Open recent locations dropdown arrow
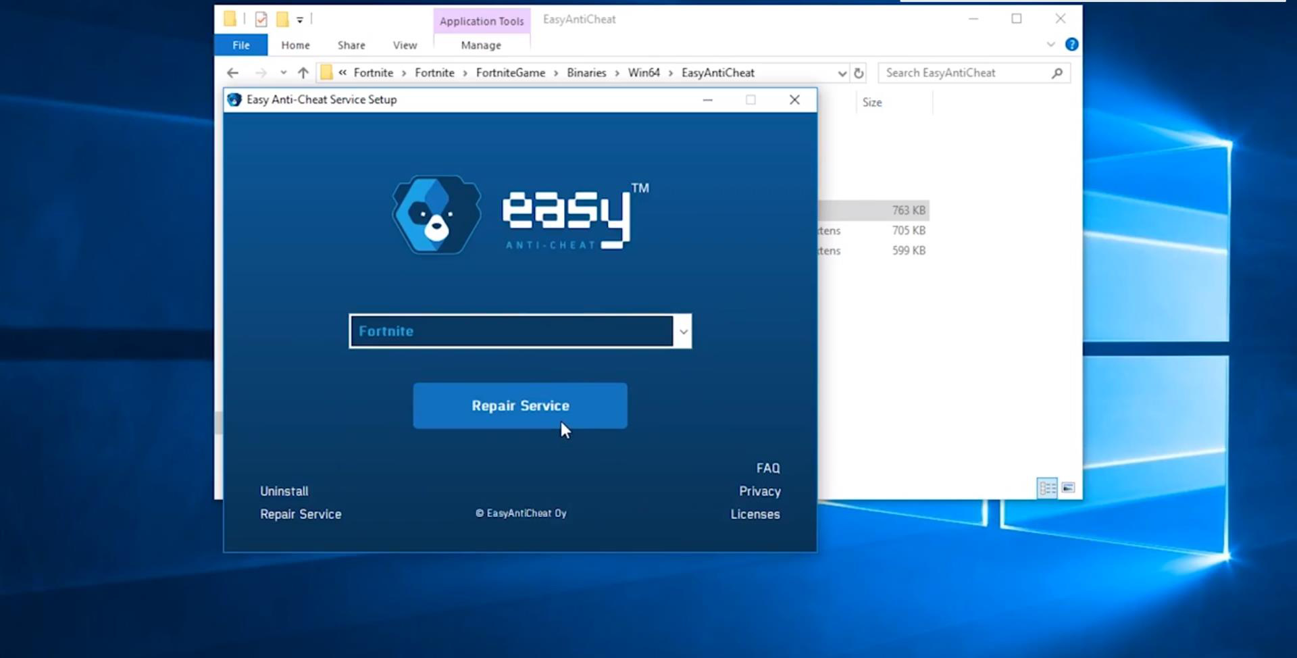Viewport: 1297px width, 658px height. 283,73
